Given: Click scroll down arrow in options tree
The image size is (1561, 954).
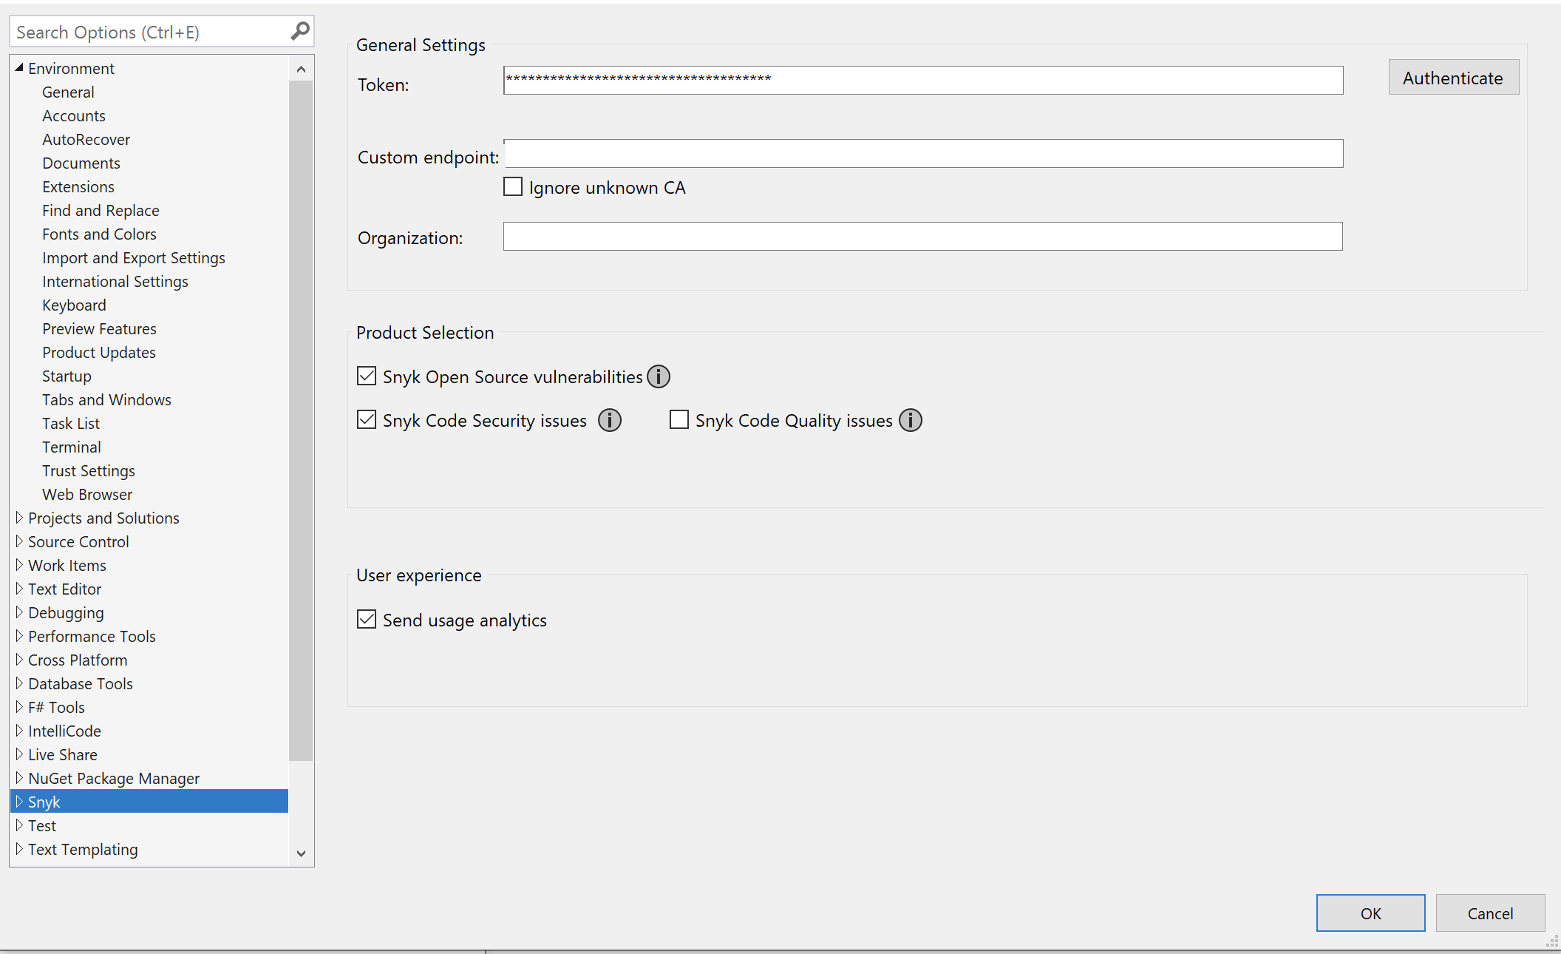Looking at the screenshot, I should [301, 853].
